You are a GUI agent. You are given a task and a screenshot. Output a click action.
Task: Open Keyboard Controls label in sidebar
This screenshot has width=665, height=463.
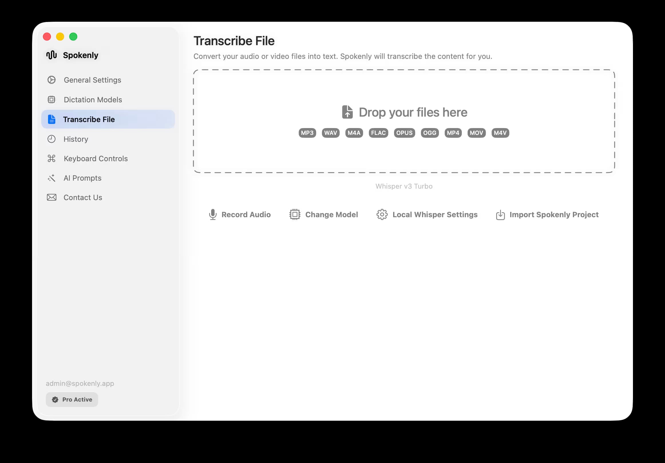pos(96,159)
